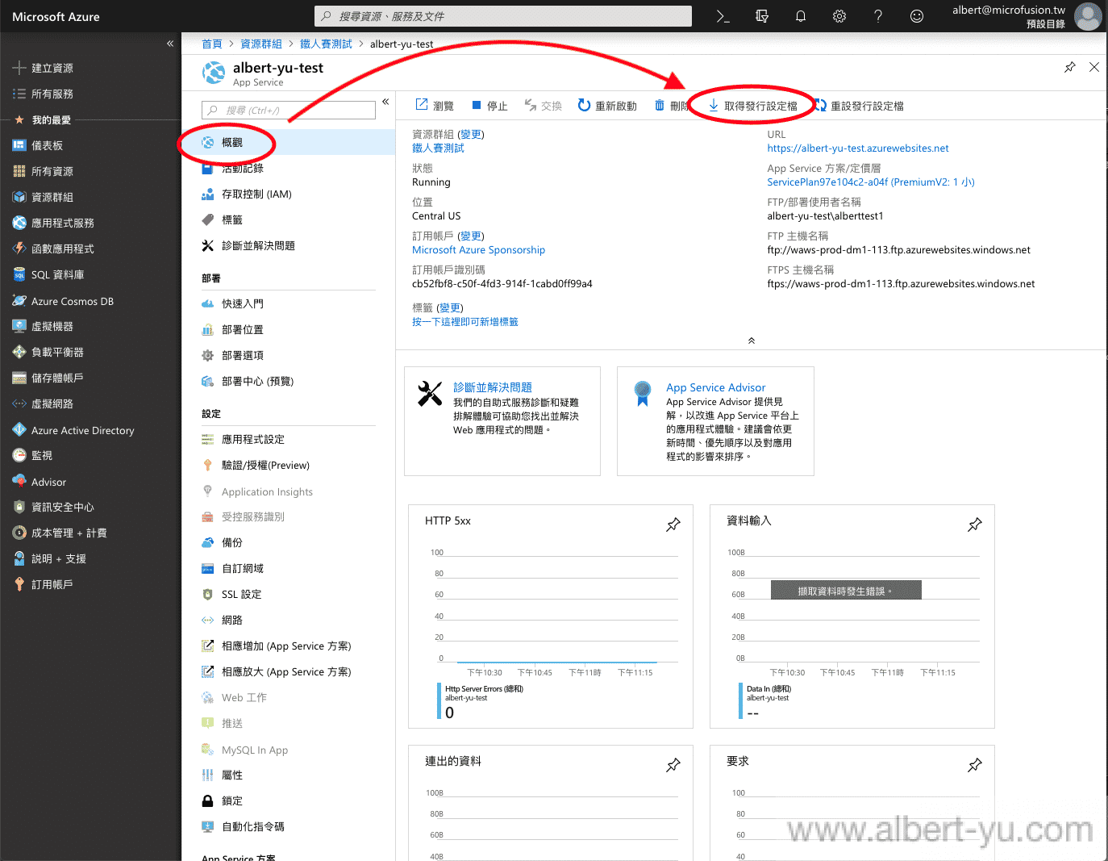Image resolution: width=1108 pixels, height=861 pixels.
Task: Click 按一下這裡即可新增標籤 link
Action: click(x=465, y=322)
